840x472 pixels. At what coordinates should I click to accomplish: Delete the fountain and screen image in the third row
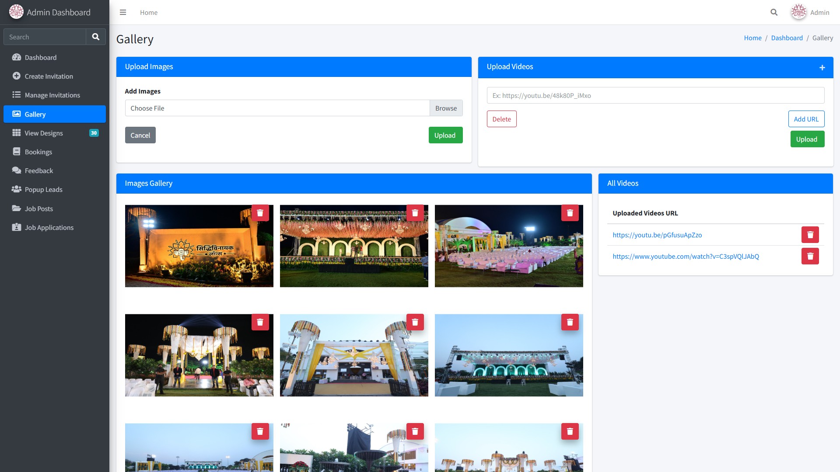click(x=415, y=431)
